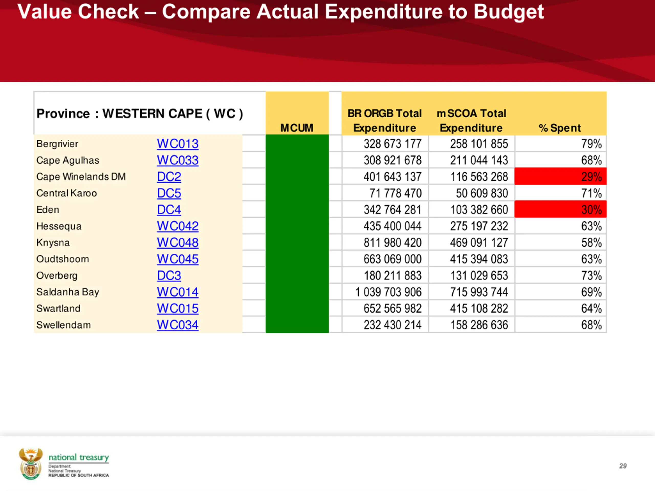The image size is (655, 491).
Task: Click the national treasury coat of arms logo
Action: 31,464
